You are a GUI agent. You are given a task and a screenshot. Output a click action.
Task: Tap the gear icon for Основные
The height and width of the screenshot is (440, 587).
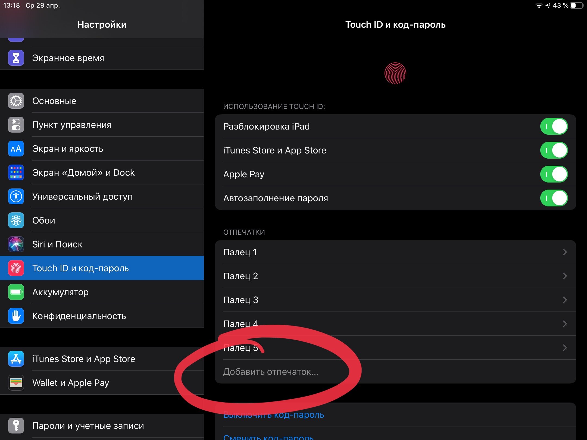[16, 101]
